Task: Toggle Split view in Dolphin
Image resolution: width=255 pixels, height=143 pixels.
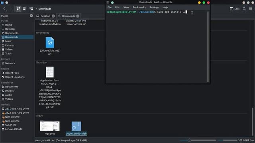Action: pyautogui.click(x=235, y=9)
